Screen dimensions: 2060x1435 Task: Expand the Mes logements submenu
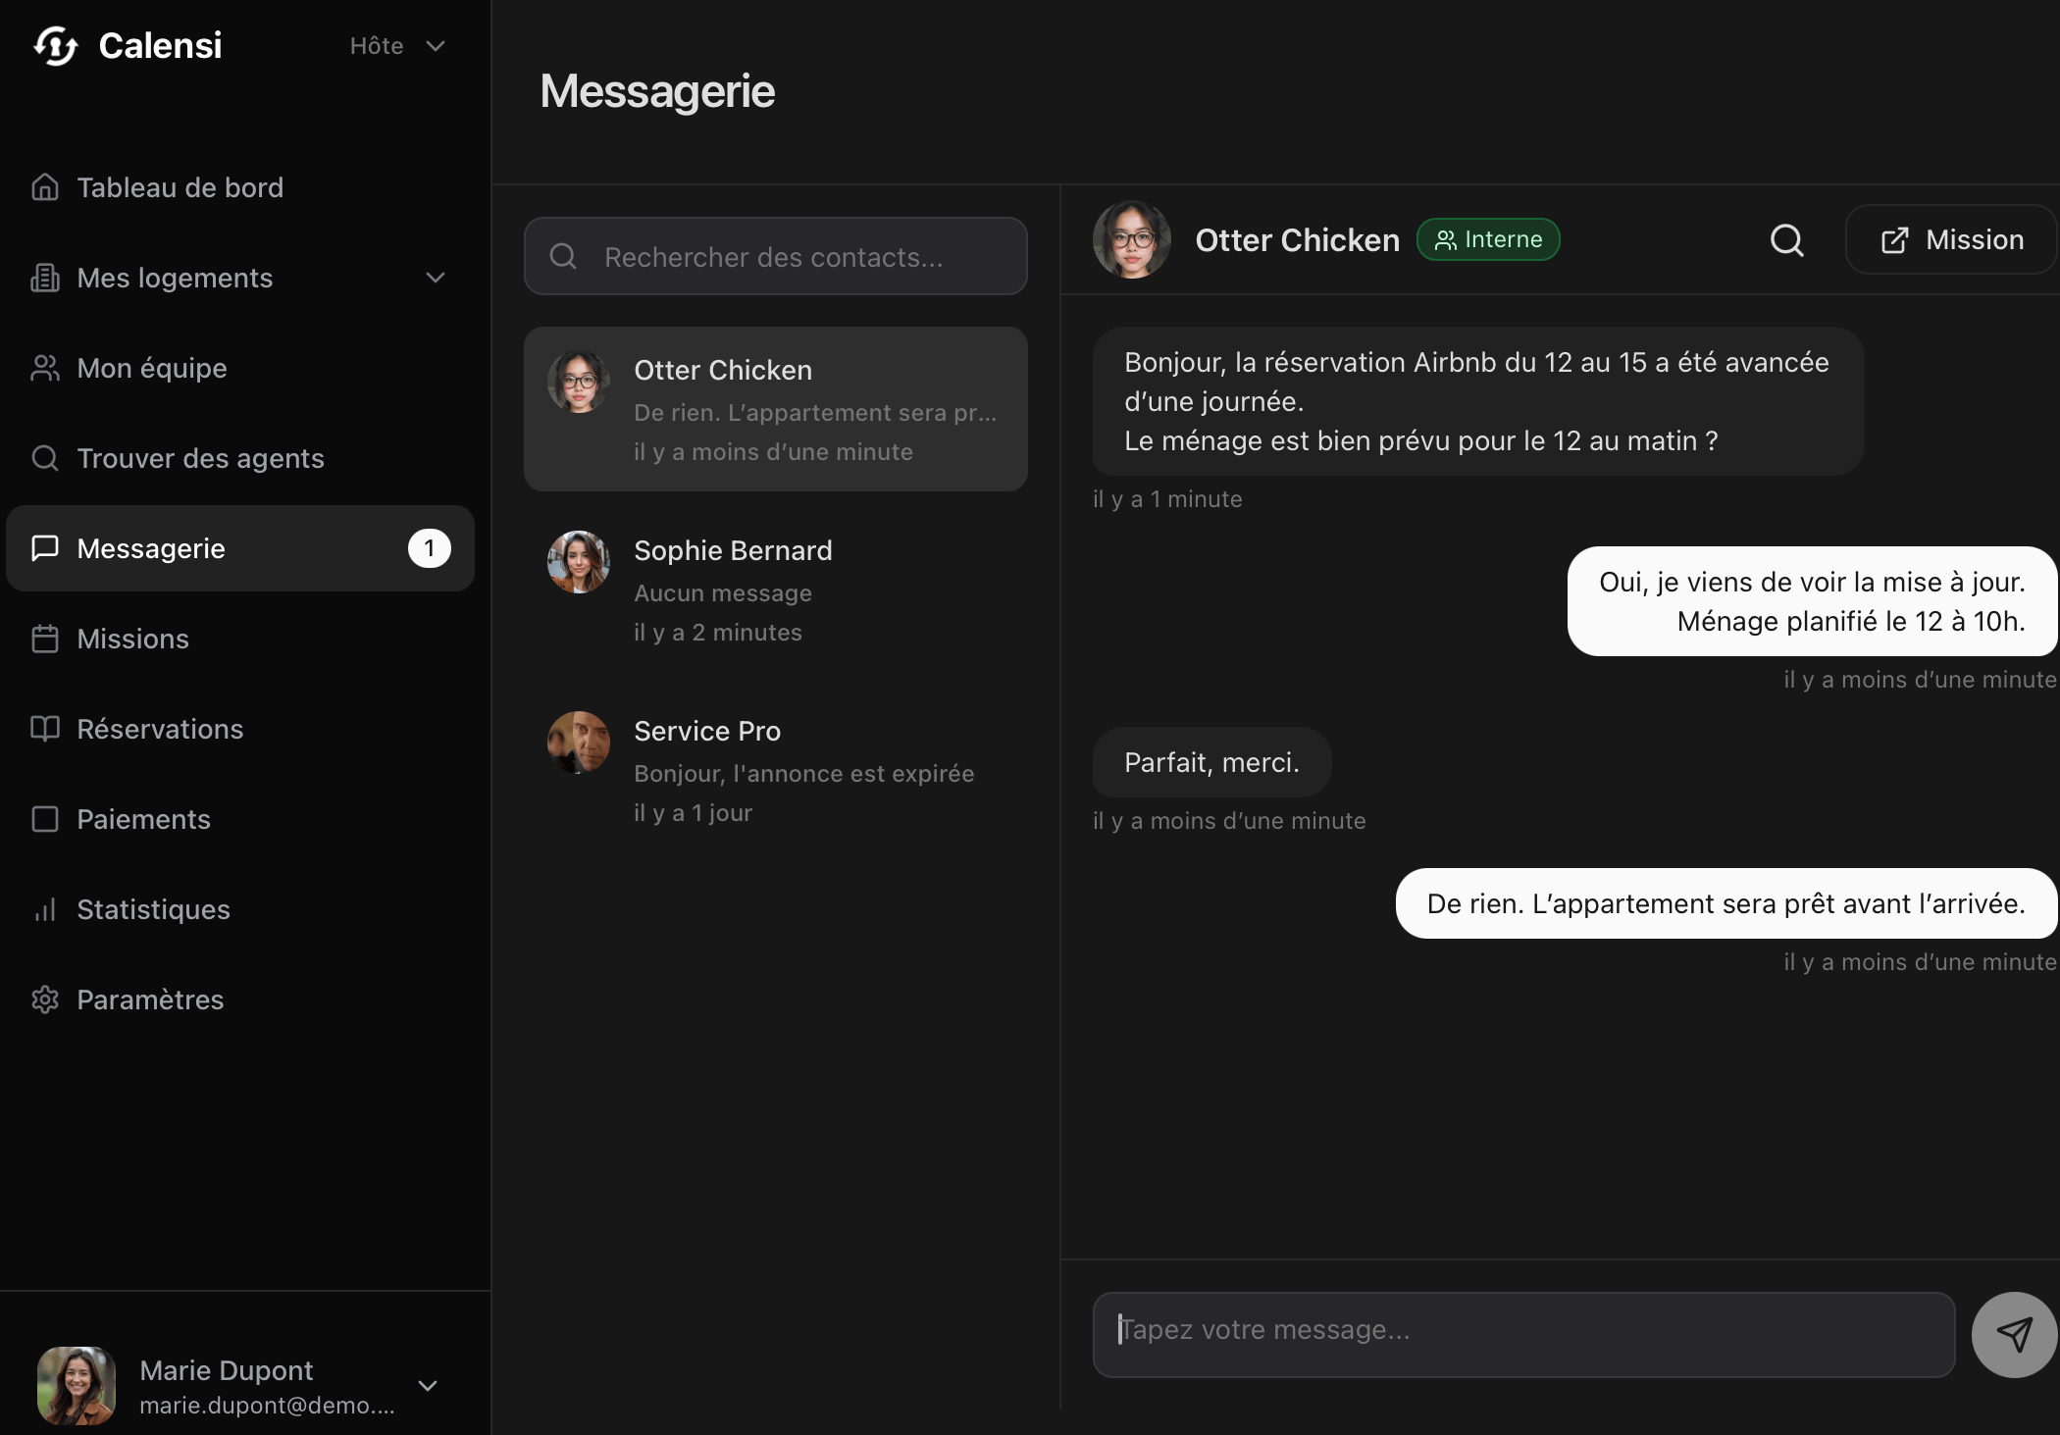coord(436,279)
